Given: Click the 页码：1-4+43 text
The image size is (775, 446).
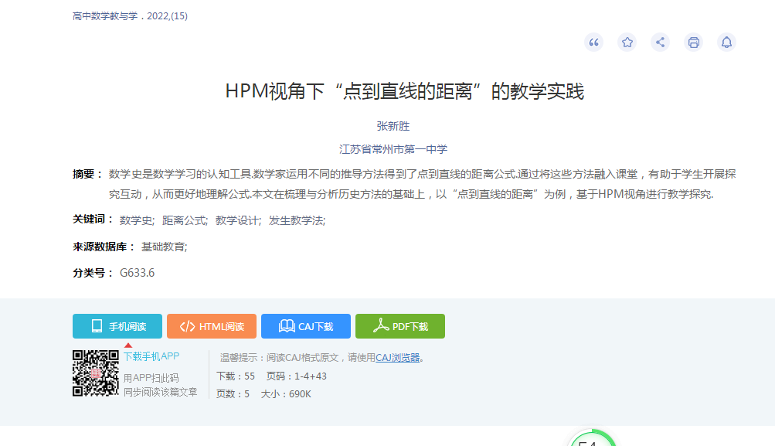Looking at the screenshot, I should (297, 376).
